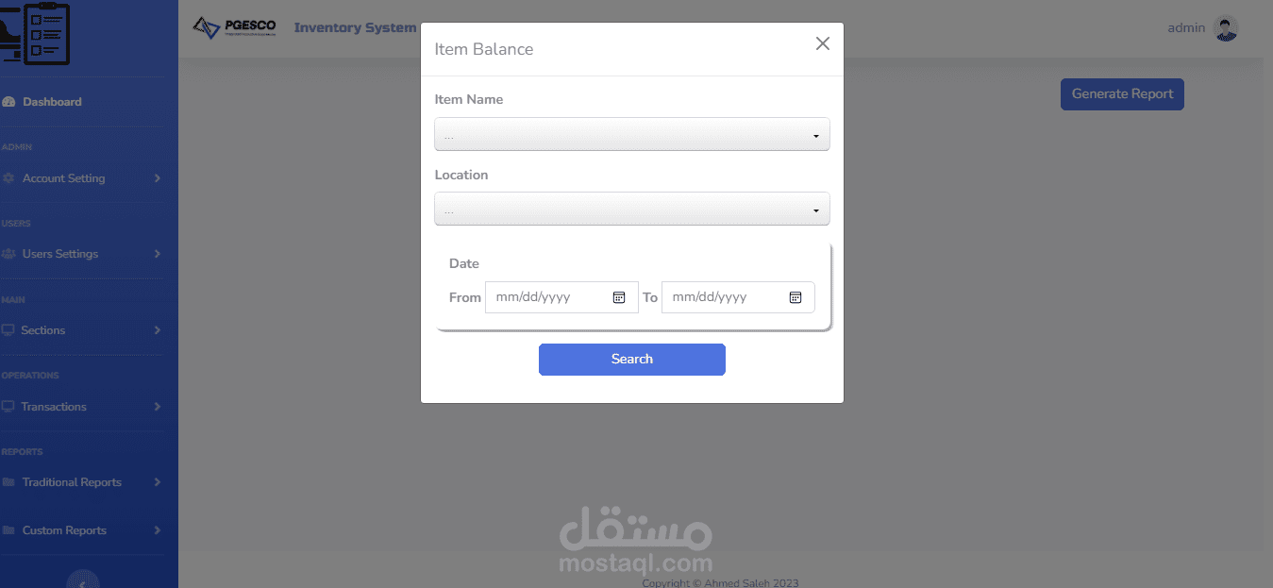Click the Traditional Reports folder icon
Viewport: 1273px width, 588px height.
tap(8, 482)
